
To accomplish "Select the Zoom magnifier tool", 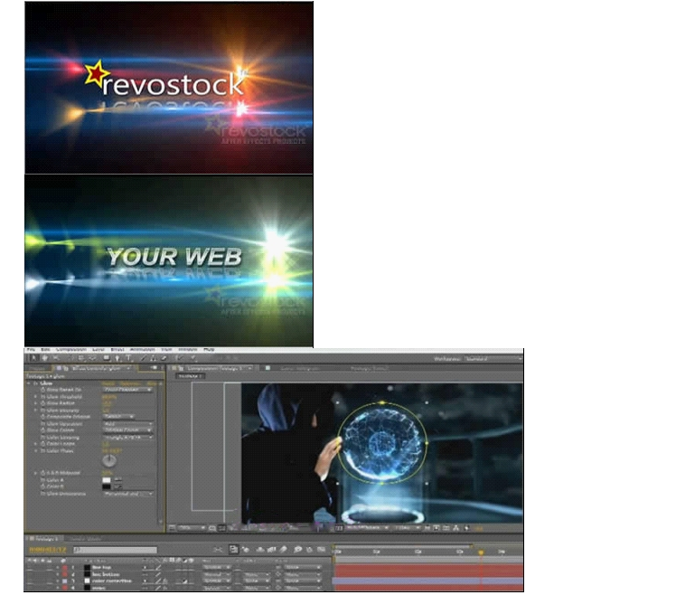I will tap(56, 358).
